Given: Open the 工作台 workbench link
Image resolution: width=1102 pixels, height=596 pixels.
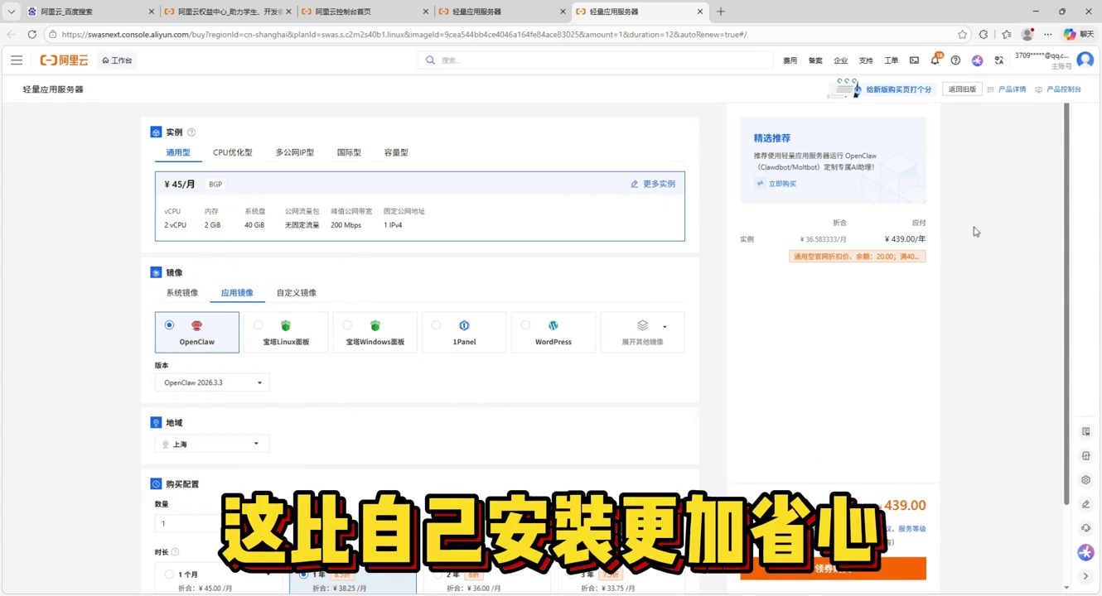Looking at the screenshot, I should (x=117, y=60).
